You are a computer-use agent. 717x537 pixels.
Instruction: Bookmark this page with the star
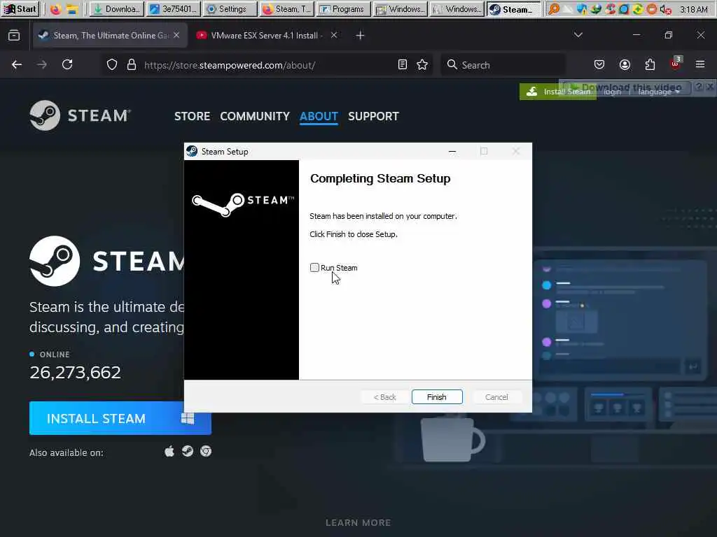(x=422, y=65)
